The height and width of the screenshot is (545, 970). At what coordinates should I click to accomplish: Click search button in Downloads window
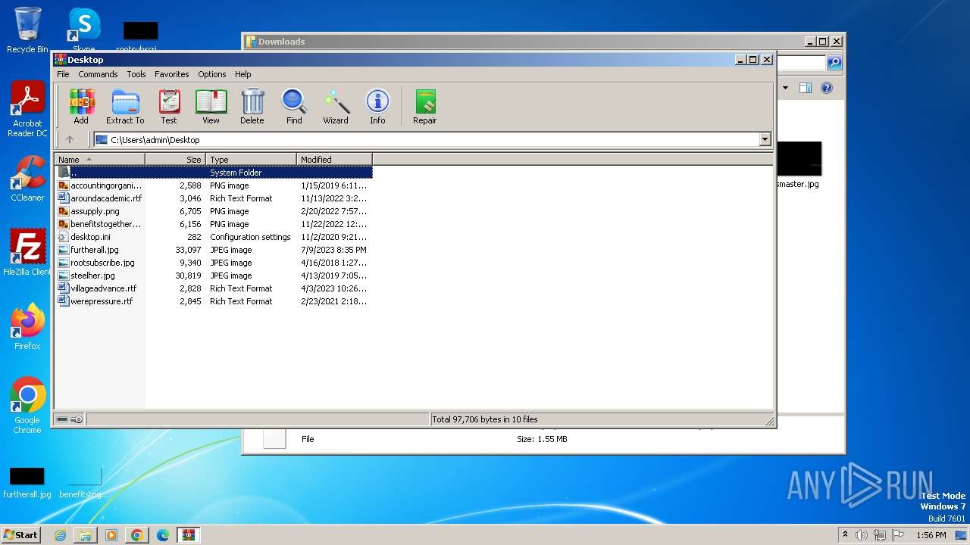pyautogui.click(x=834, y=63)
